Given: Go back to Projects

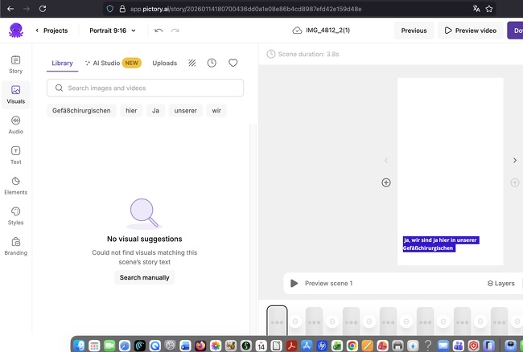Looking at the screenshot, I should tap(51, 31).
